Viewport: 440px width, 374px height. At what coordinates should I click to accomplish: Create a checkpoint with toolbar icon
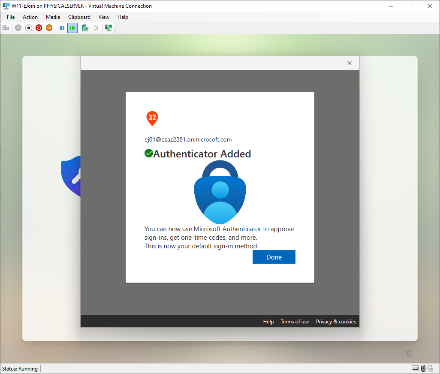(85, 28)
